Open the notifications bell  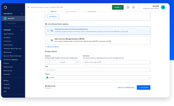pyautogui.click(x=133, y=7)
